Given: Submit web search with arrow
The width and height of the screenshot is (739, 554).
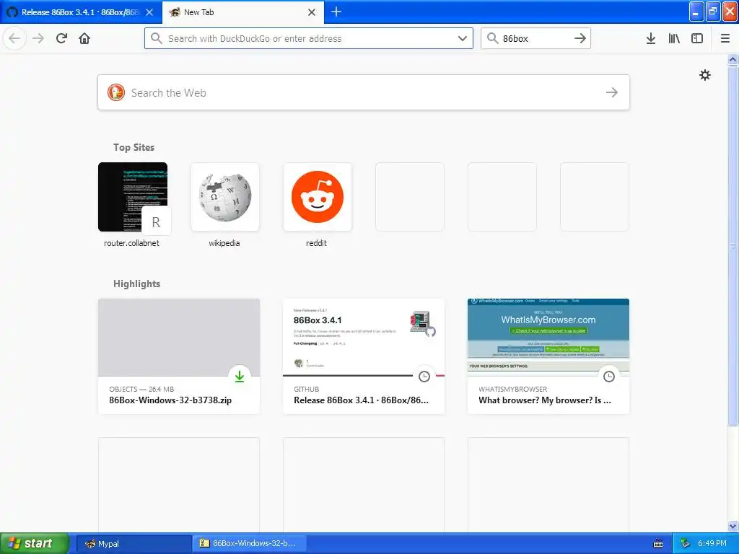Looking at the screenshot, I should [x=612, y=92].
